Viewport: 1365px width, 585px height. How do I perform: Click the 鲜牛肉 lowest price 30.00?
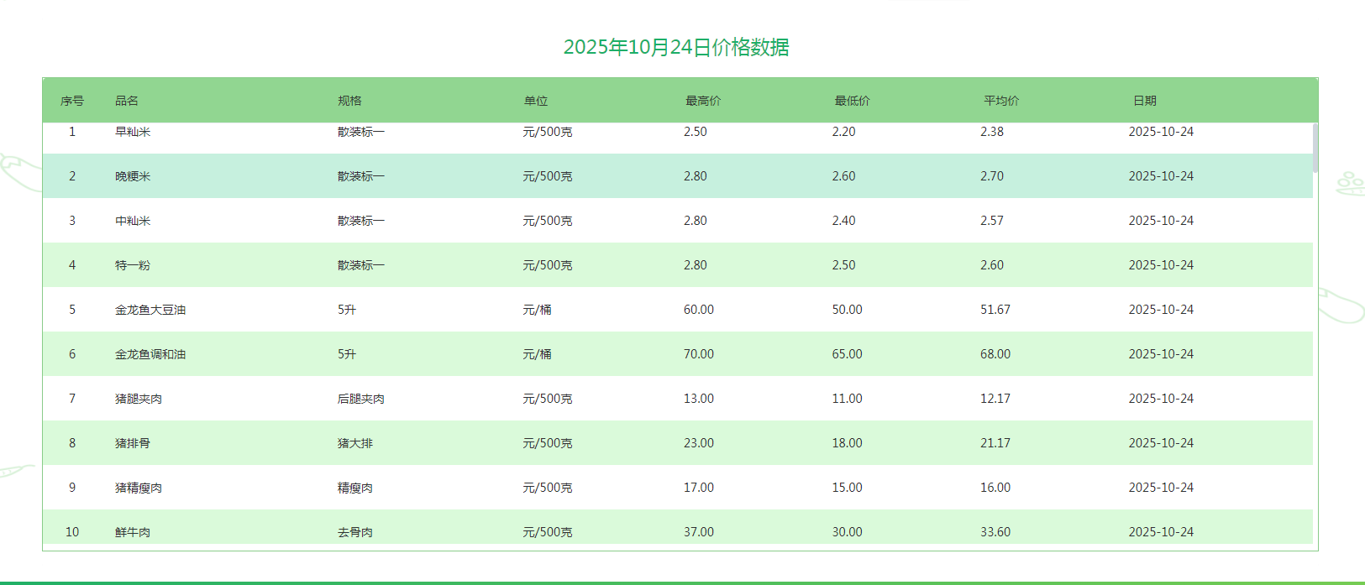(847, 532)
